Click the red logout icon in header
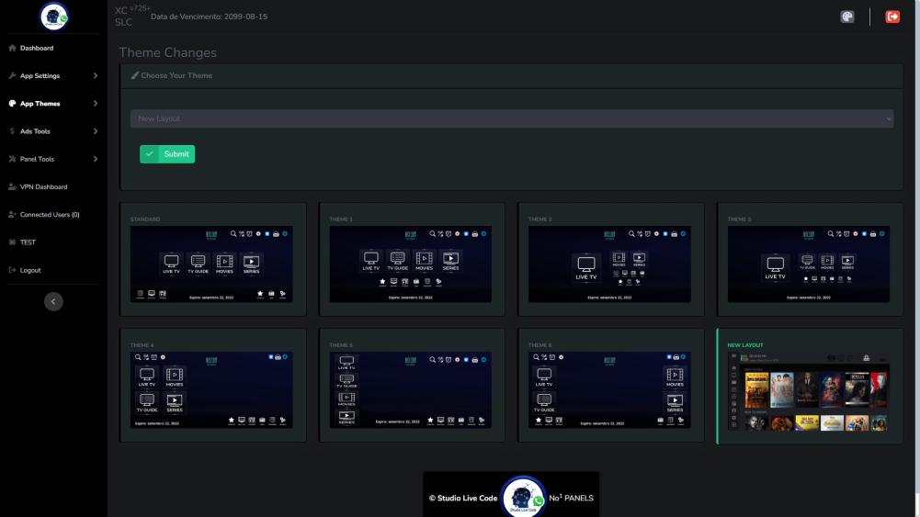Screen dimensions: 920x517 click(x=892, y=17)
